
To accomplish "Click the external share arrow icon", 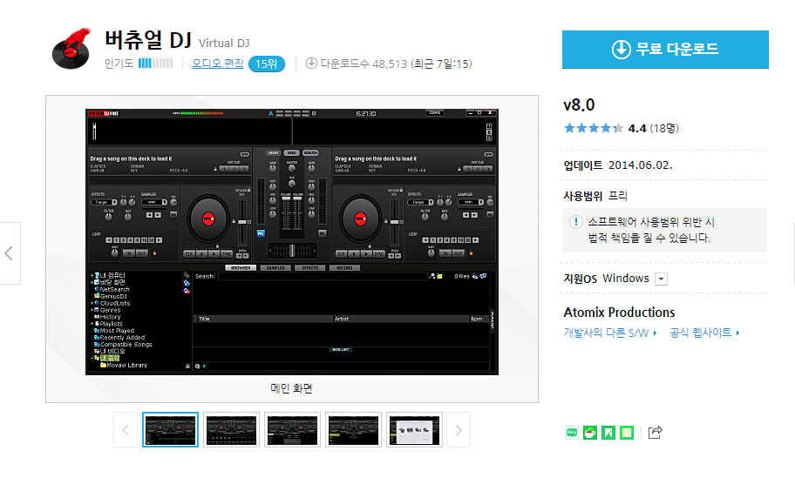I will coord(655,433).
